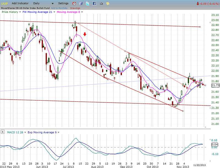Open the yellow sticky note icon

point(108,4)
